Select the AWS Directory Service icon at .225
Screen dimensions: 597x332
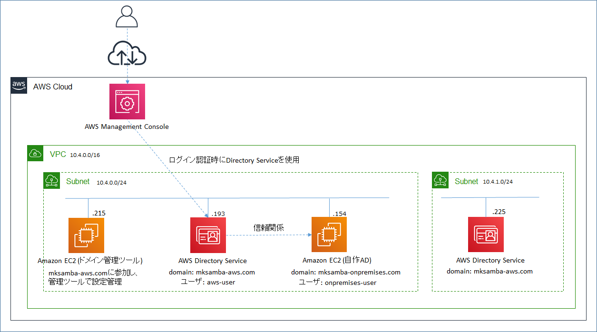coord(486,234)
